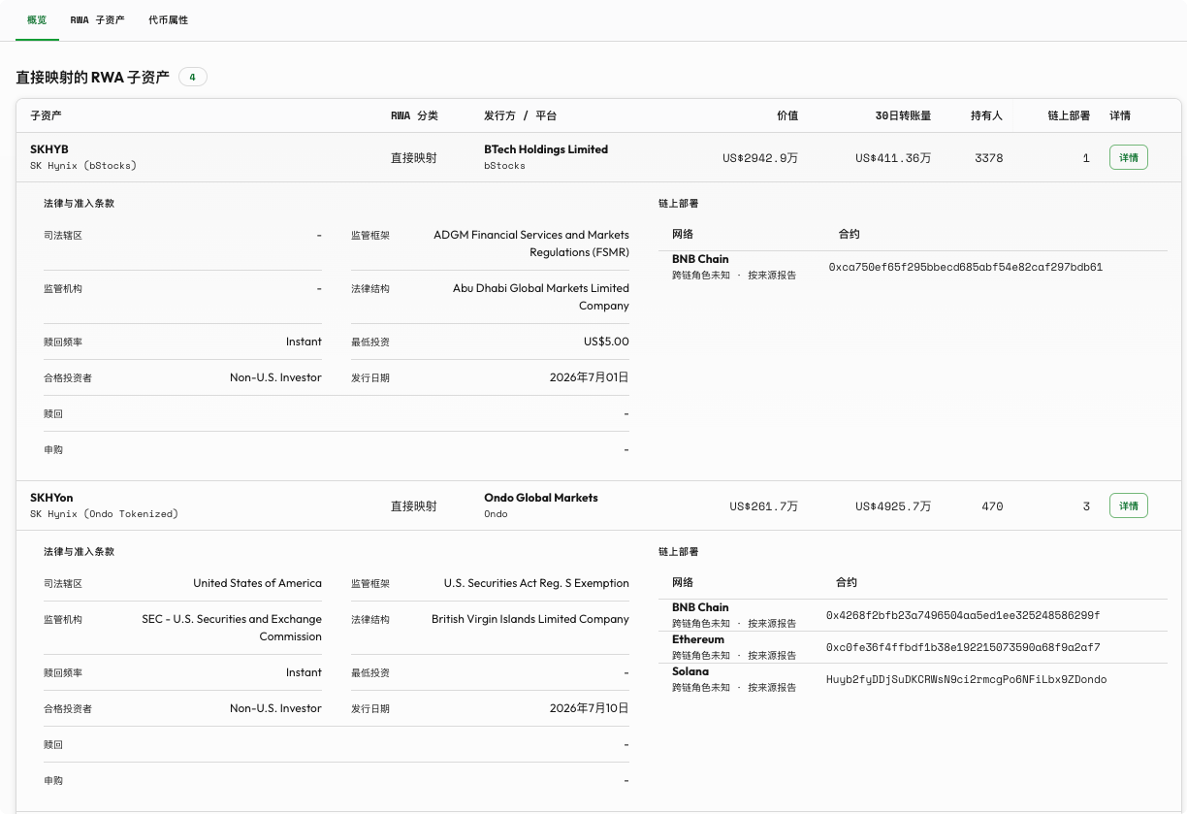This screenshot has height=814, width=1187.
Task: Click the SKHYB BNB Chain contract address 0xca750e…
Action: 965,267
